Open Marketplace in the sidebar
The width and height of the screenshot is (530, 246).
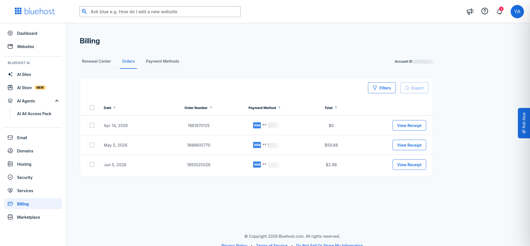tap(33, 217)
